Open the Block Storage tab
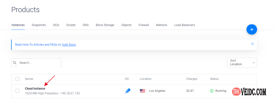Screen dimensions: 274x103 (x=105, y=25)
